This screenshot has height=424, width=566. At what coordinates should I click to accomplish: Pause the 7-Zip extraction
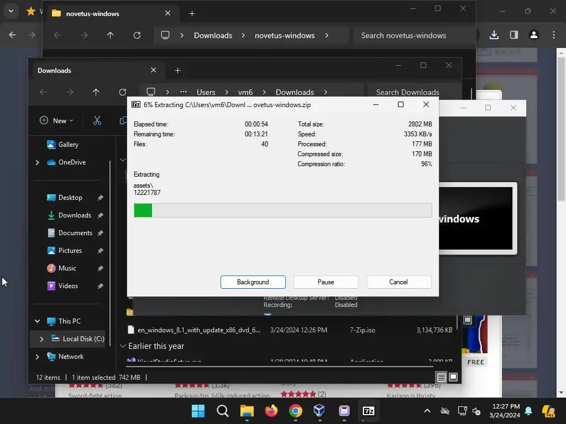326,282
